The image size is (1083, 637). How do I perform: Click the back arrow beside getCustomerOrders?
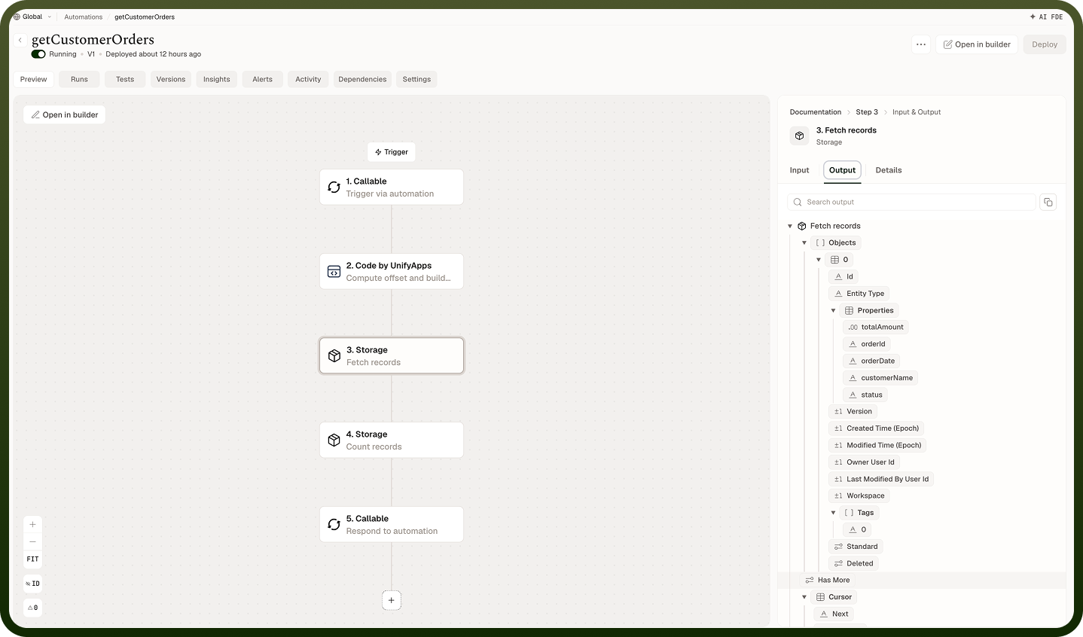20,40
